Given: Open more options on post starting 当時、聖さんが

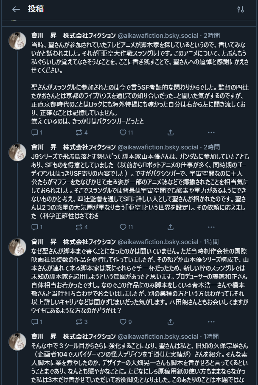Looking at the screenshot, I should (211, 132).
